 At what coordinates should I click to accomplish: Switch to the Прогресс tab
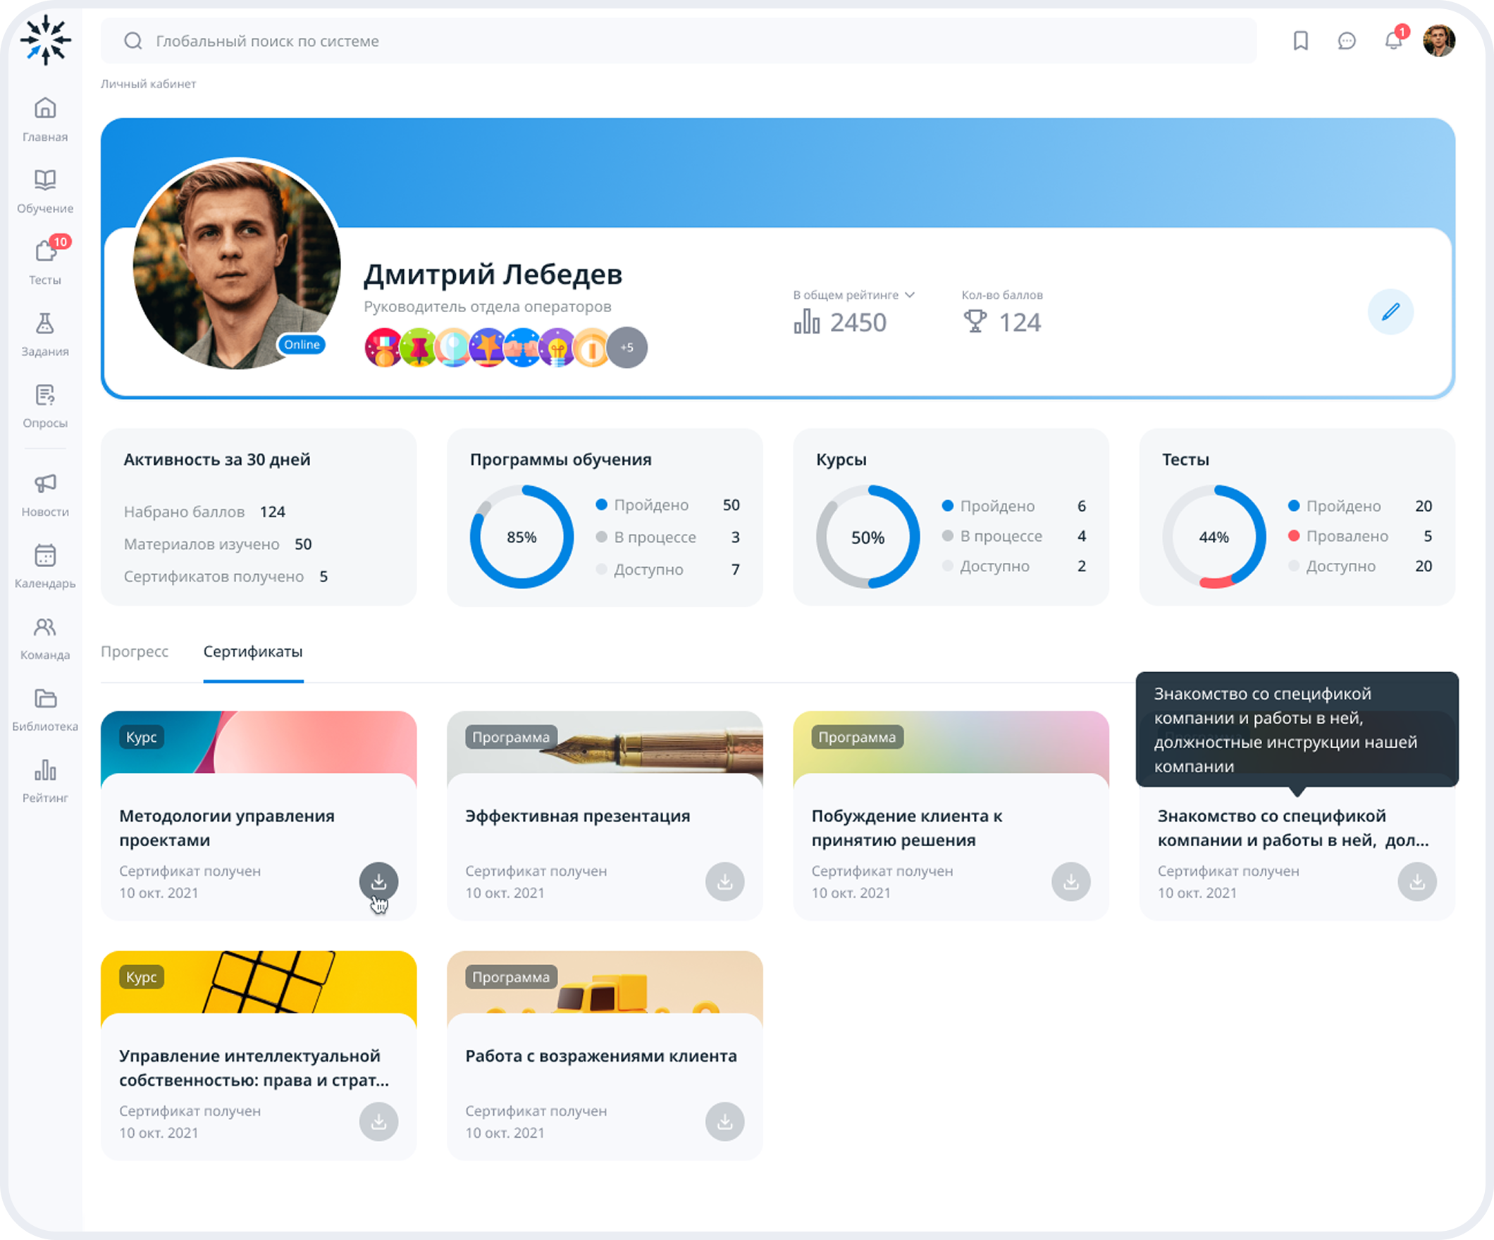click(x=135, y=652)
